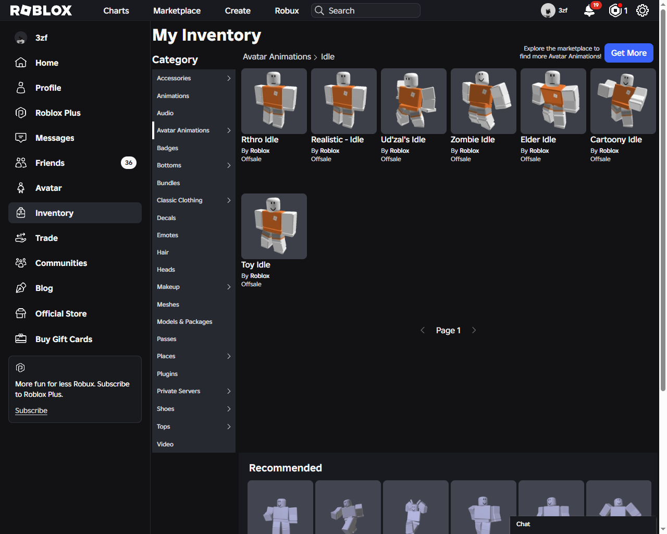Open the Cartoony Idle thumbnail
This screenshot has width=667, height=534.
[623, 101]
